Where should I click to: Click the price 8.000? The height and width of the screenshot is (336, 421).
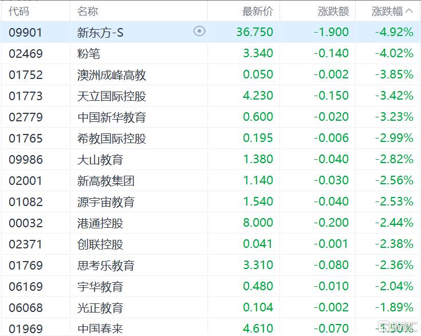(258, 223)
